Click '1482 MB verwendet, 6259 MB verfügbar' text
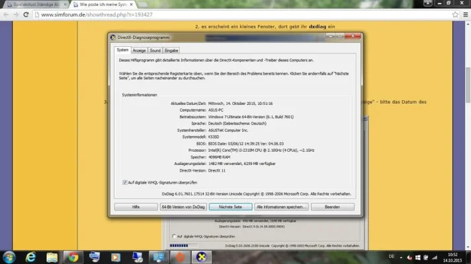471x264 pixels. (242, 164)
